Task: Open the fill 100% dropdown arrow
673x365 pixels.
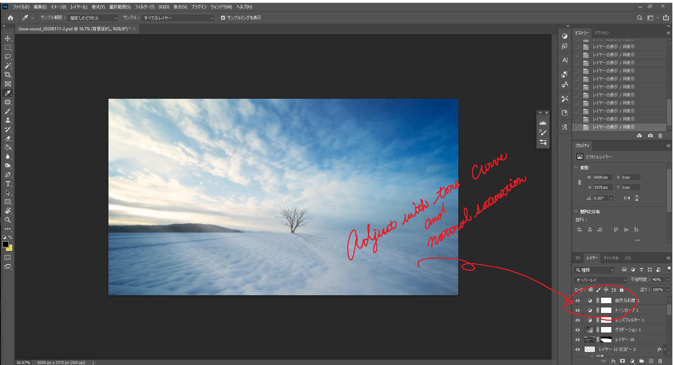Action: click(667, 290)
